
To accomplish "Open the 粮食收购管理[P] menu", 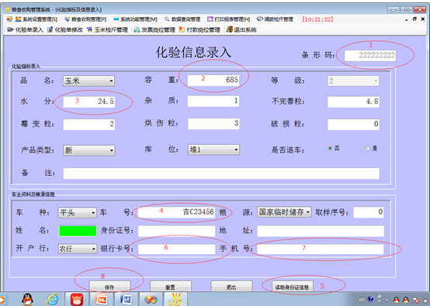I will pyautogui.click(x=85, y=19).
